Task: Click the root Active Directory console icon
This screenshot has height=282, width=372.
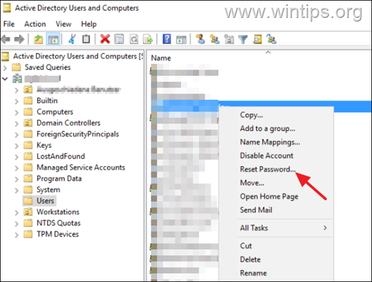Action: pyautogui.click(x=5, y=56)
